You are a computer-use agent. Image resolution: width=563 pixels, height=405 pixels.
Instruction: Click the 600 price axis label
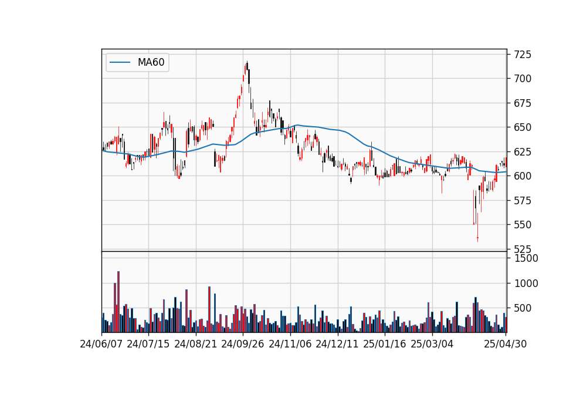(523, 176)
